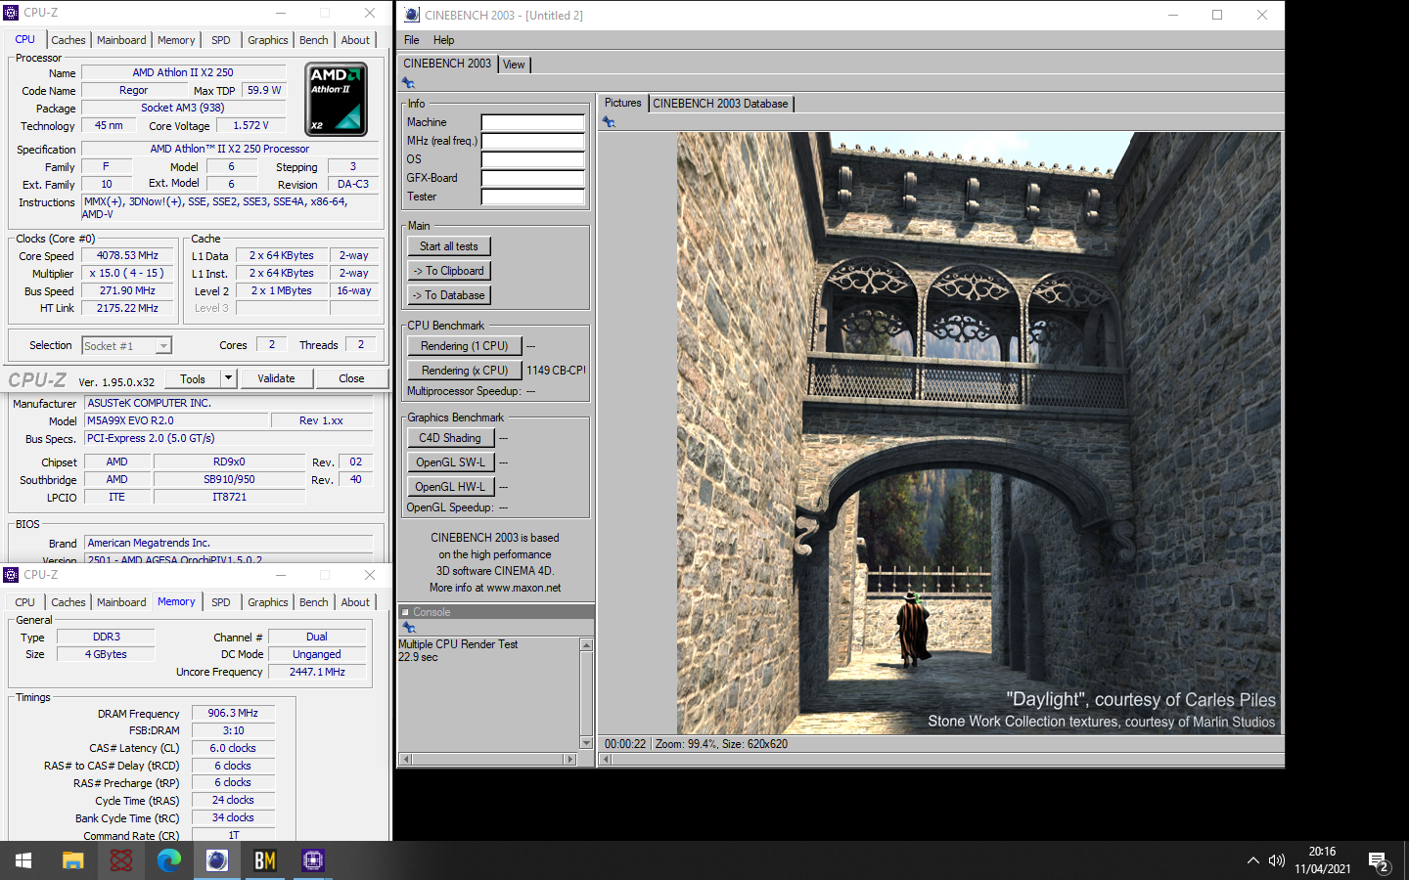
Task: Run the C4D Shading benchmark
Action: [450, 438]
